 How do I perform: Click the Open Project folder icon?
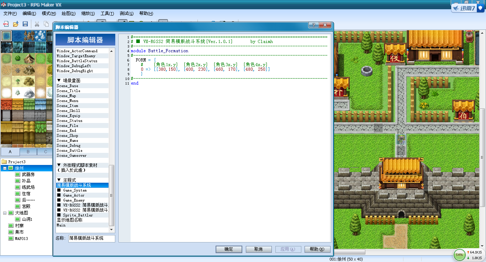click(16, 24)
